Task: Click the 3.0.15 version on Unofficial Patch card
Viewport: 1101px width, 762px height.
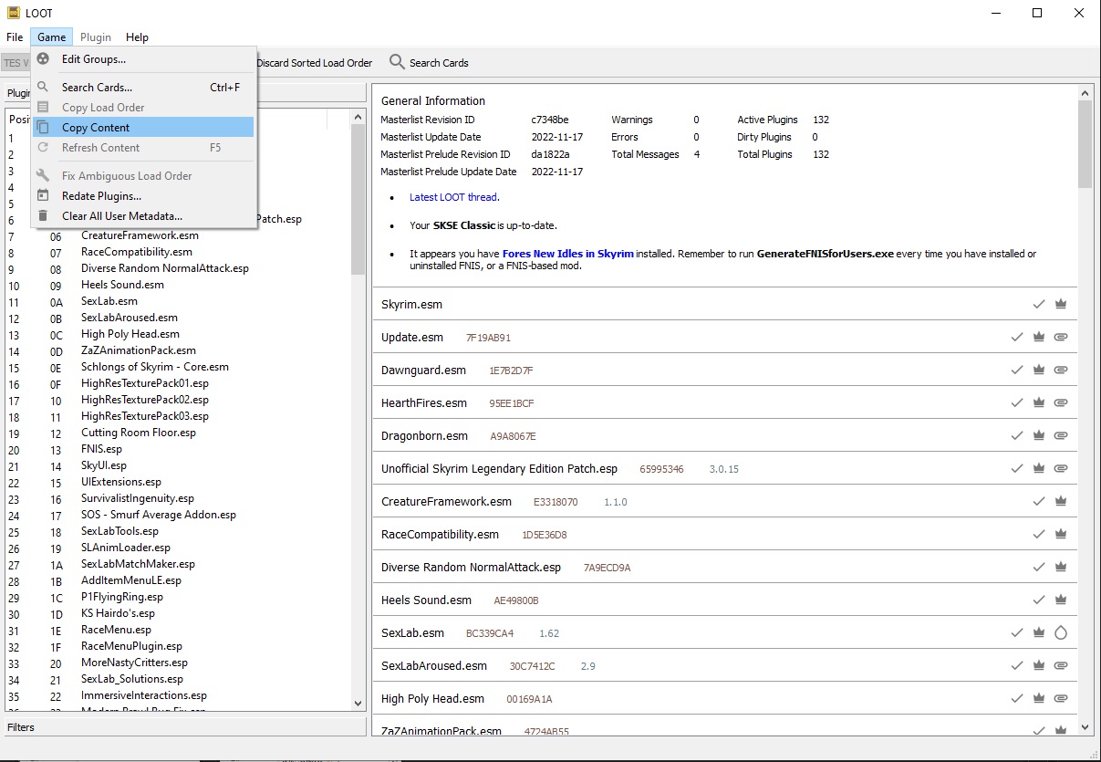Action: [724, 469]
